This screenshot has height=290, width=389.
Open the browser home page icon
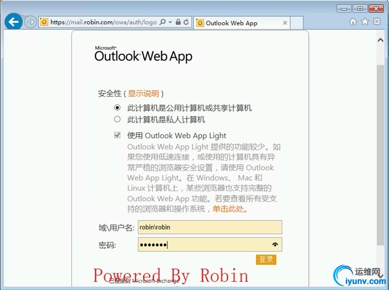tap(353, 22)
